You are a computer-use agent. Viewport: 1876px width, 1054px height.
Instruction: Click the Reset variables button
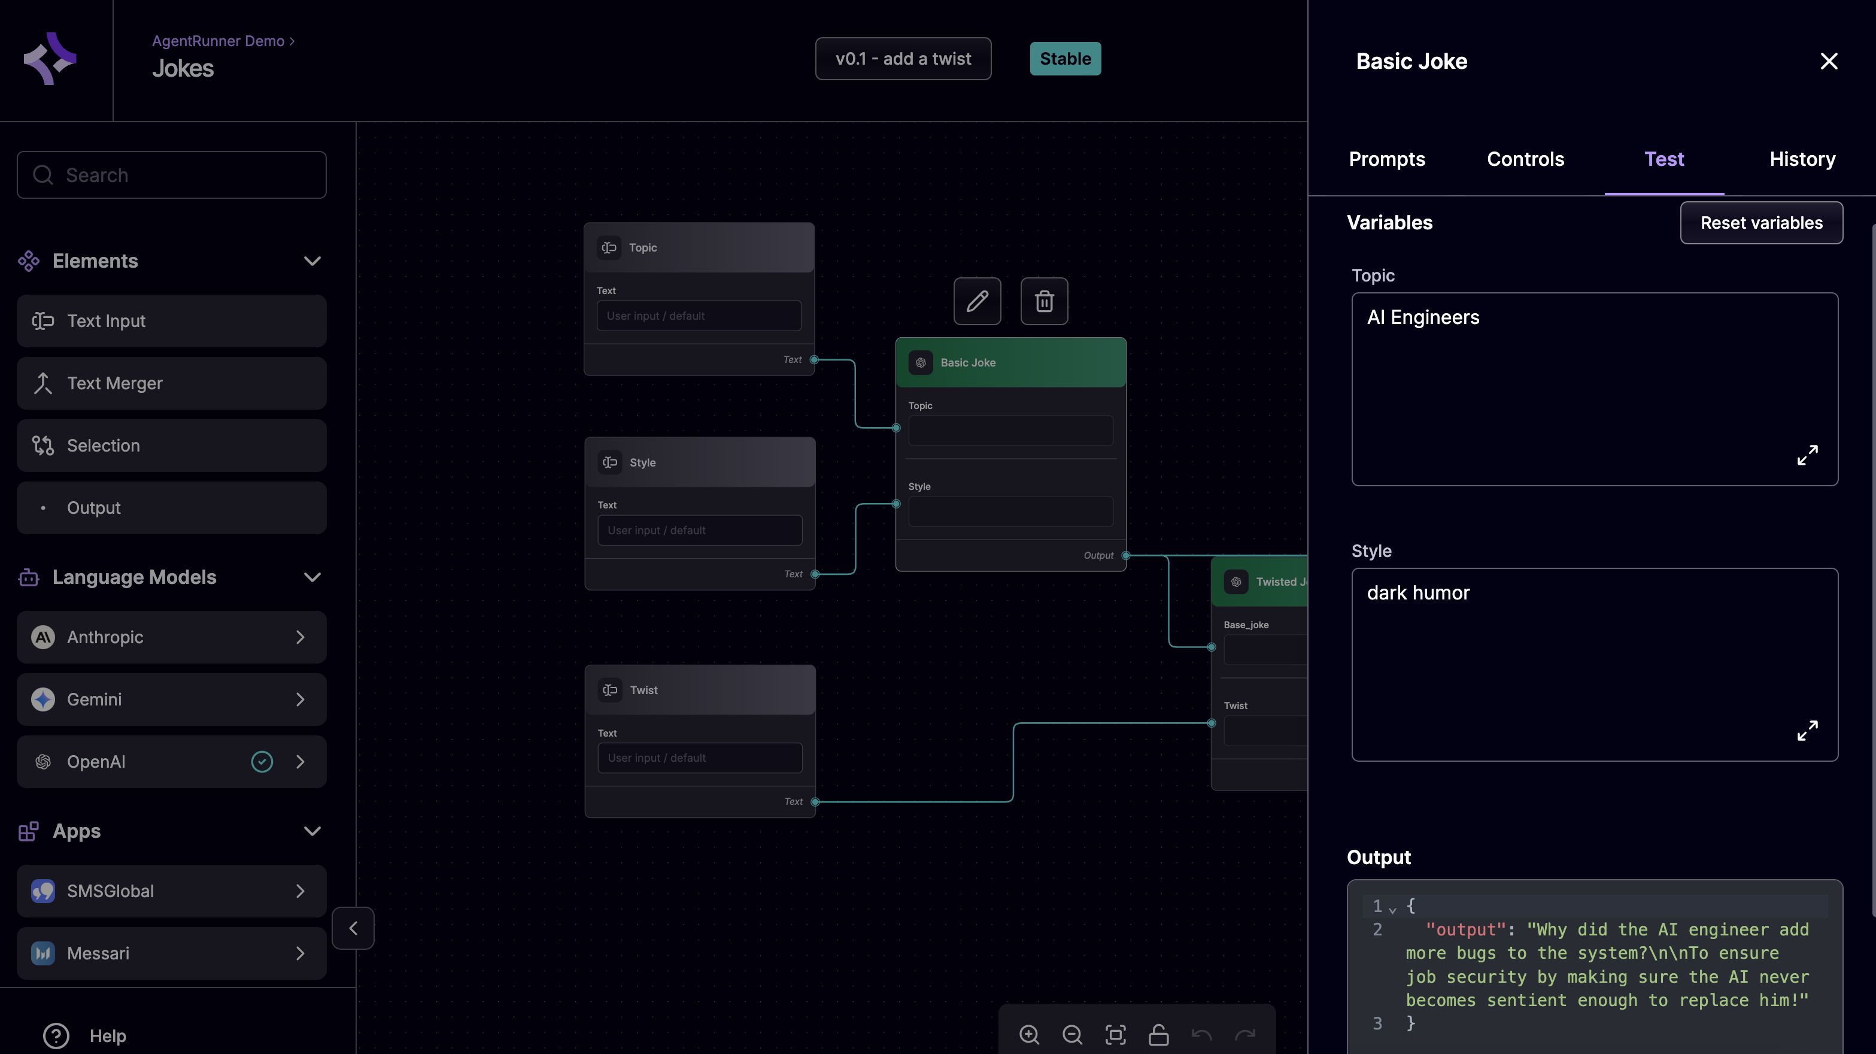pos(1761,223)
